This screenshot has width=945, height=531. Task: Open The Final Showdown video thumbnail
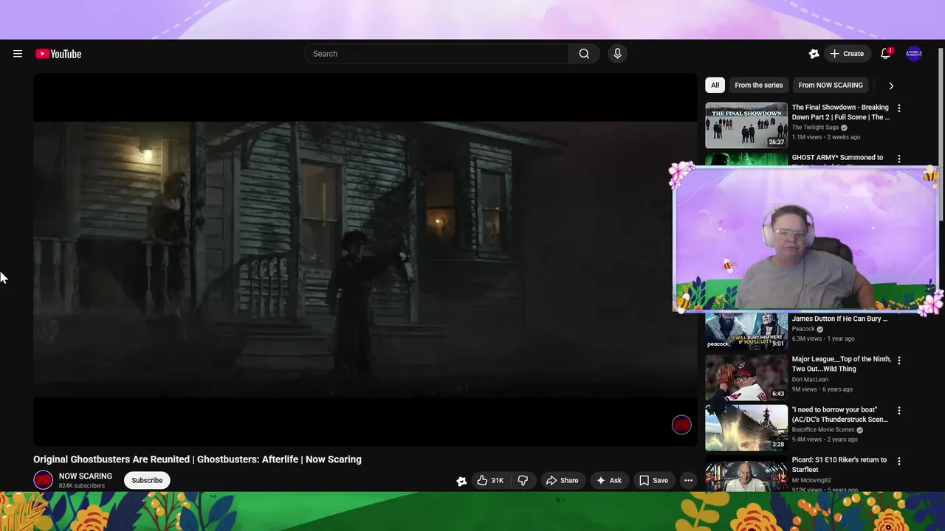tap(746, 125)
